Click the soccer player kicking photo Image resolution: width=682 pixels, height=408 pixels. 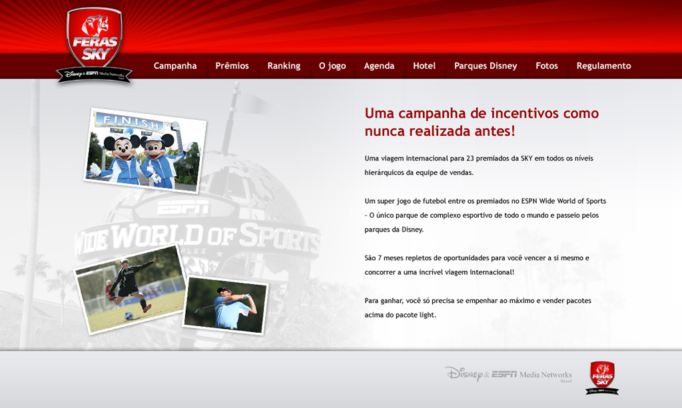pos(131,288)
